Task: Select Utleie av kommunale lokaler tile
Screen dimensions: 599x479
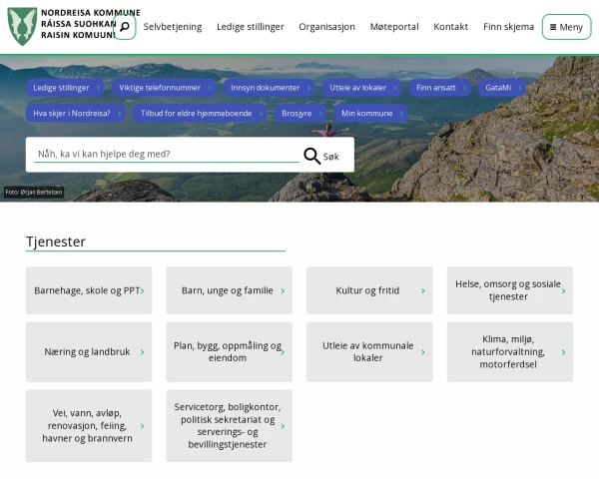Action: (x=367, y=351)
